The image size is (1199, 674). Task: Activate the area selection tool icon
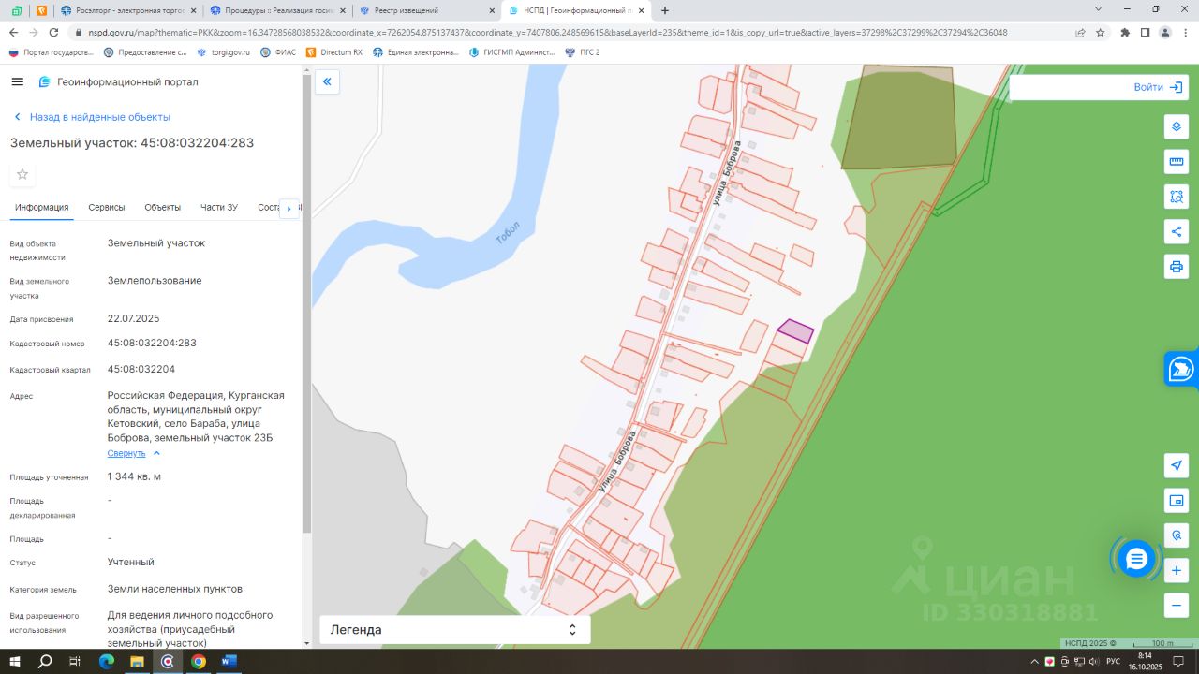(1177, 197)
